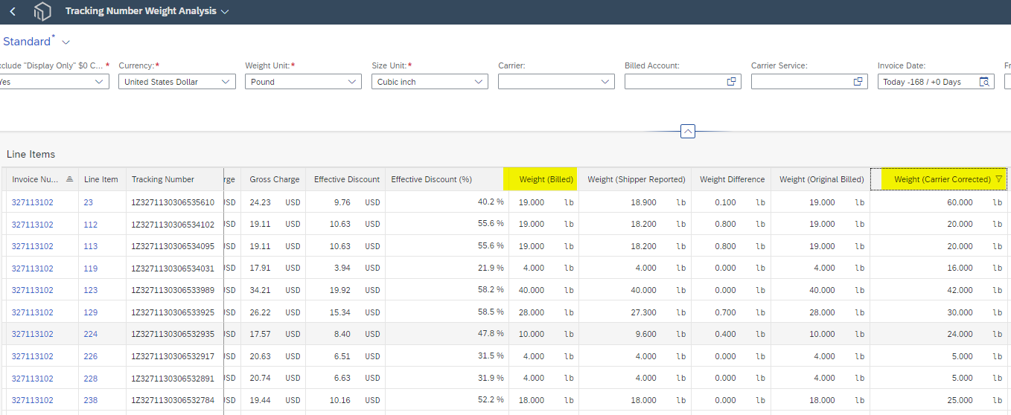Open invoice 327113102 link in first row
Screen dimensions: 1011x415
pyautogui.click(x=32, y=202)
